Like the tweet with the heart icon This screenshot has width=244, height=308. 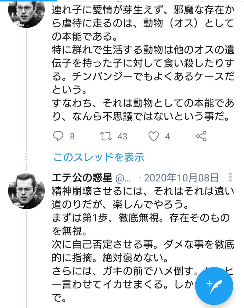[x=154, y=136]
